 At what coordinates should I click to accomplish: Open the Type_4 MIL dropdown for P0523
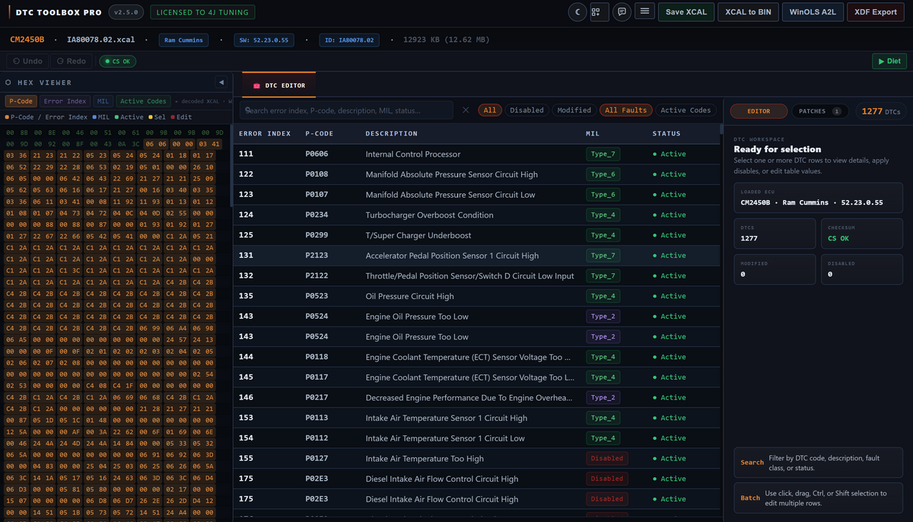[603, 296]
